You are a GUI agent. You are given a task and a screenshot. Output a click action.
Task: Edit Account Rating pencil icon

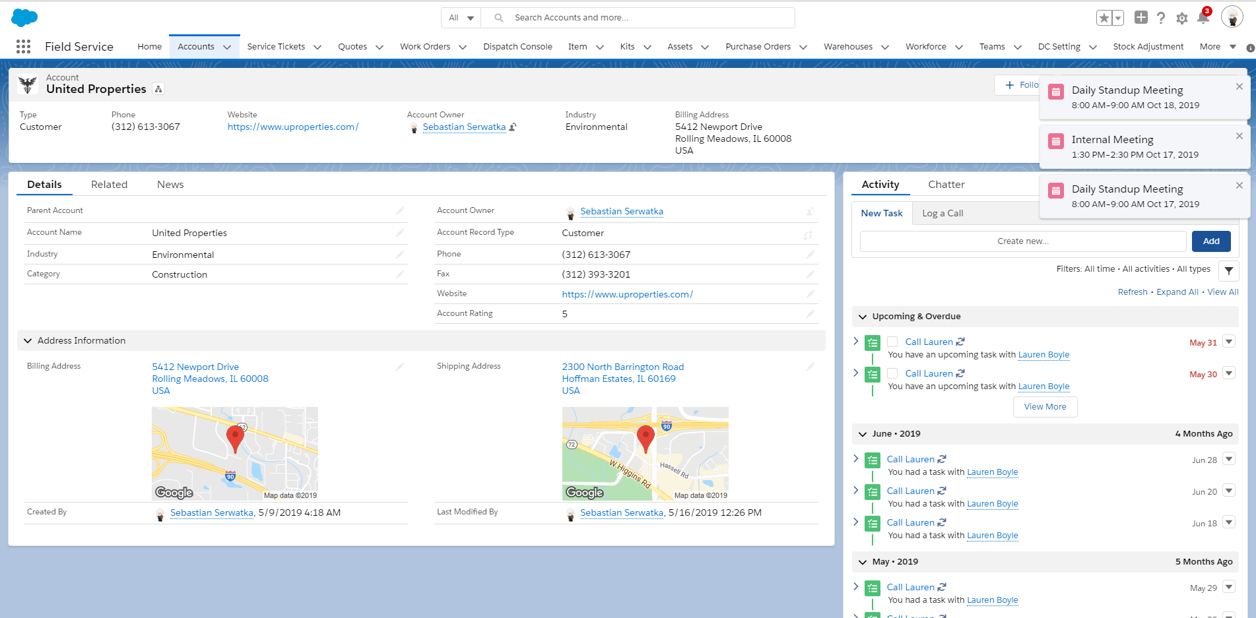pos(810,314)
